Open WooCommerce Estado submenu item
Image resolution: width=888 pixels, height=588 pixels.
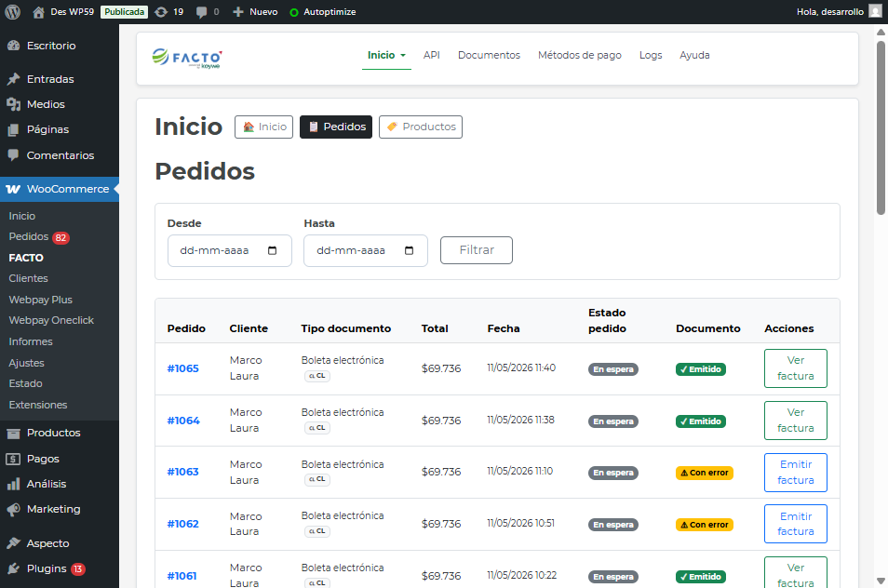(x=25, y=383)
